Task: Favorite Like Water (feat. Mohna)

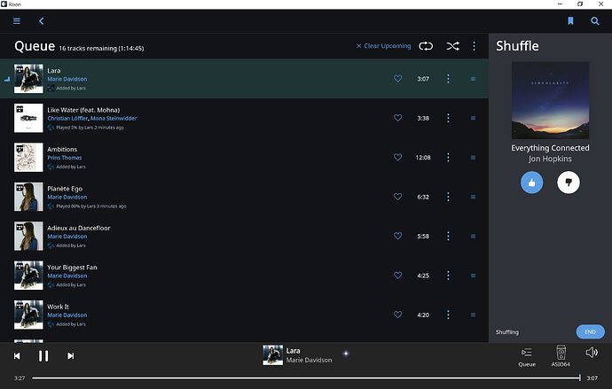Action: click(x=397, y=118)
